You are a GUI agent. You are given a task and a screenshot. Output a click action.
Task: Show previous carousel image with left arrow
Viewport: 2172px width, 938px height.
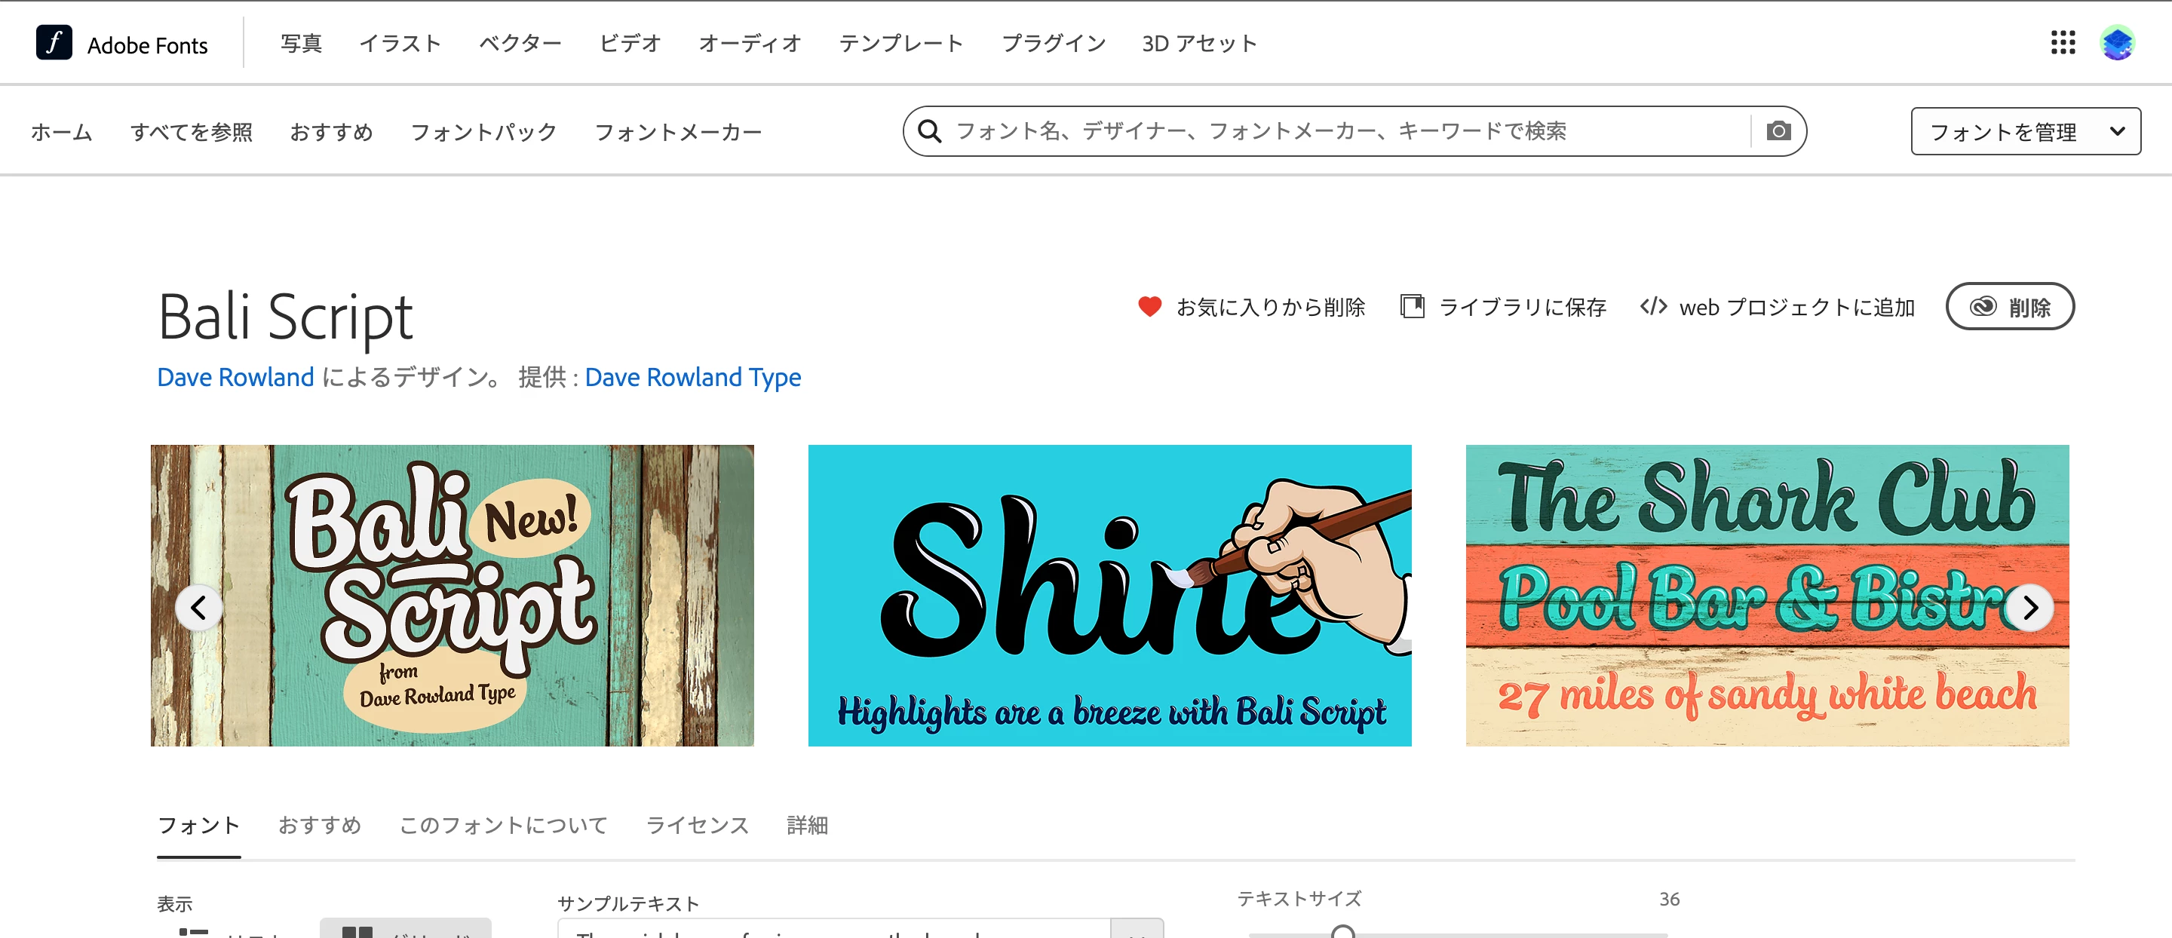click(199, 608)
